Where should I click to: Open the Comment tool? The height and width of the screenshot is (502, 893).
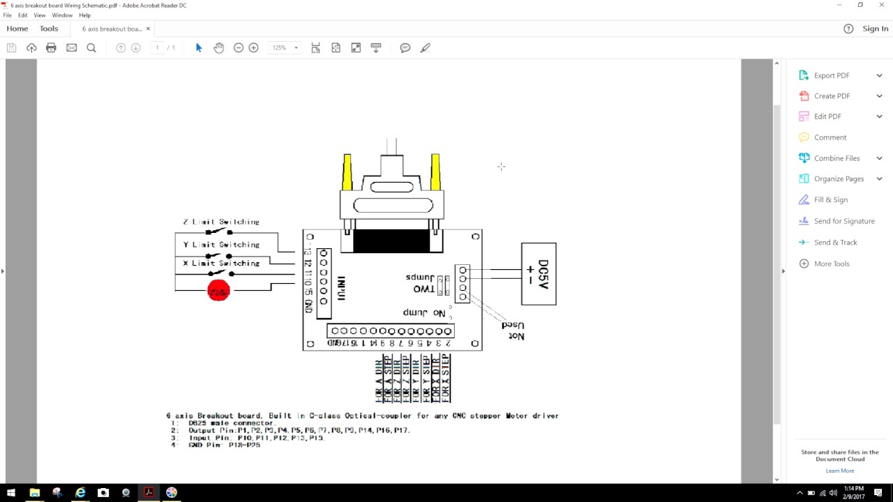(x=830, y=137)
